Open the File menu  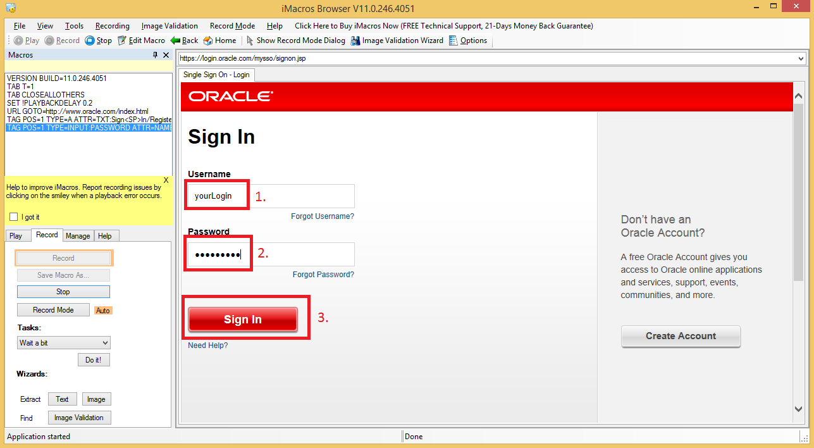click(x=20, y=26)
